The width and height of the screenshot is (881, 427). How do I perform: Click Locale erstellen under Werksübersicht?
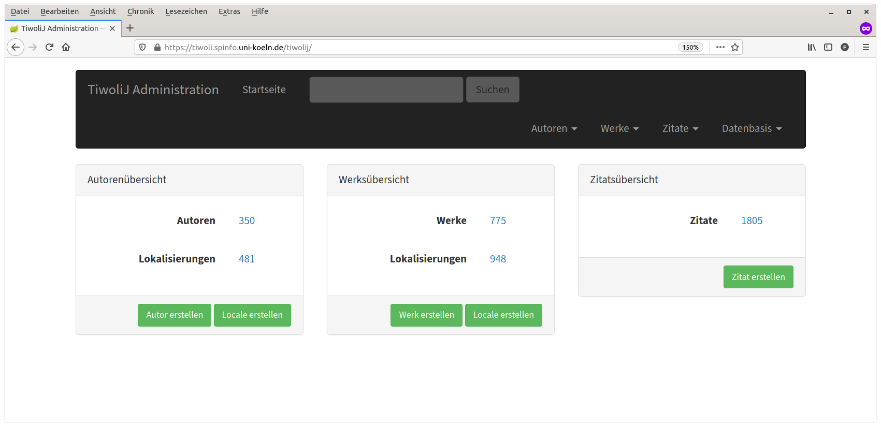503,315
